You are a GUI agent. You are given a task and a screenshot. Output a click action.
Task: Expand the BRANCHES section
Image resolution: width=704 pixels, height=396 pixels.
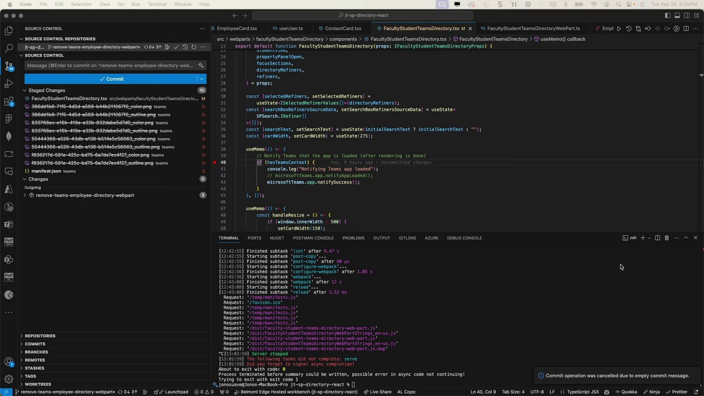[x=36, y=352]
